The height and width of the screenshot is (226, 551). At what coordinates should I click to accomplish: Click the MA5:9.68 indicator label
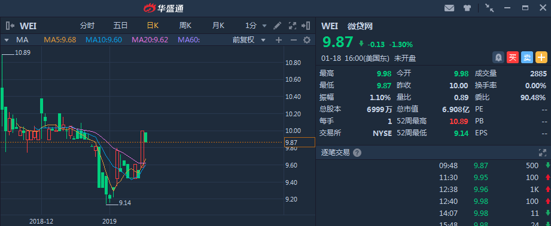(x=60, y=40)
